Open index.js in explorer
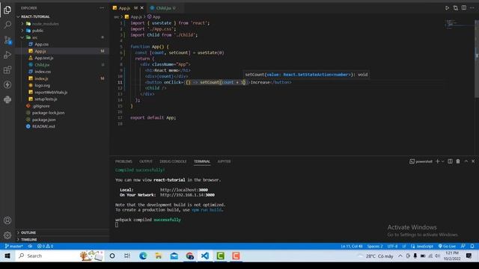Screen dimensions: 479x269 pyautogui.click(x=62, y=78)
